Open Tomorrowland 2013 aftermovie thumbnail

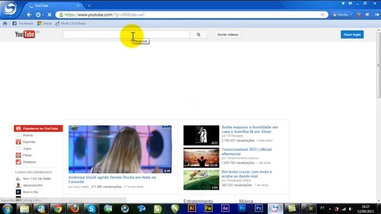(x=201, y=158)
